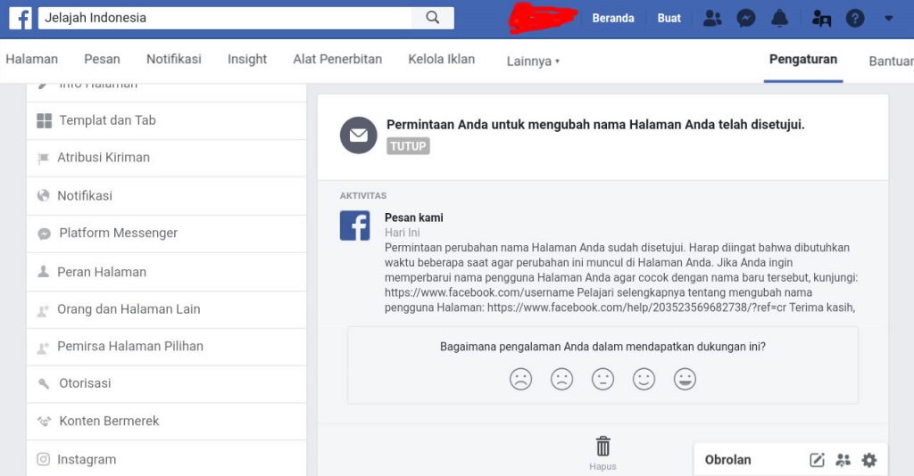Click the globe icon beside Notifikasi
The image size is (914, 476).
point(43,195)
